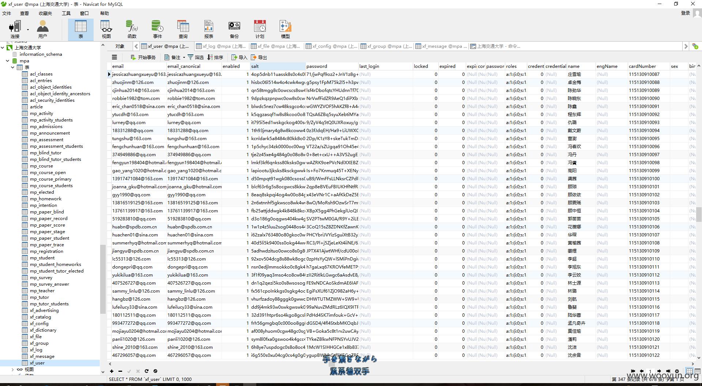Click the delete record minus icon
Viewport: 702px width, 386px height.
pos(120,371)
